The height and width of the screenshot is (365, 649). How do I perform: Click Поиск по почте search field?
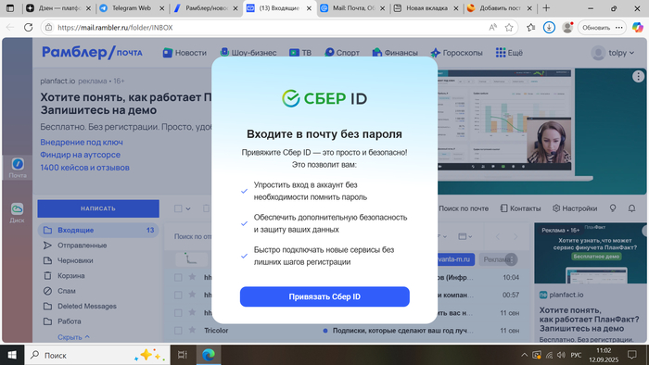coord(464,208)
